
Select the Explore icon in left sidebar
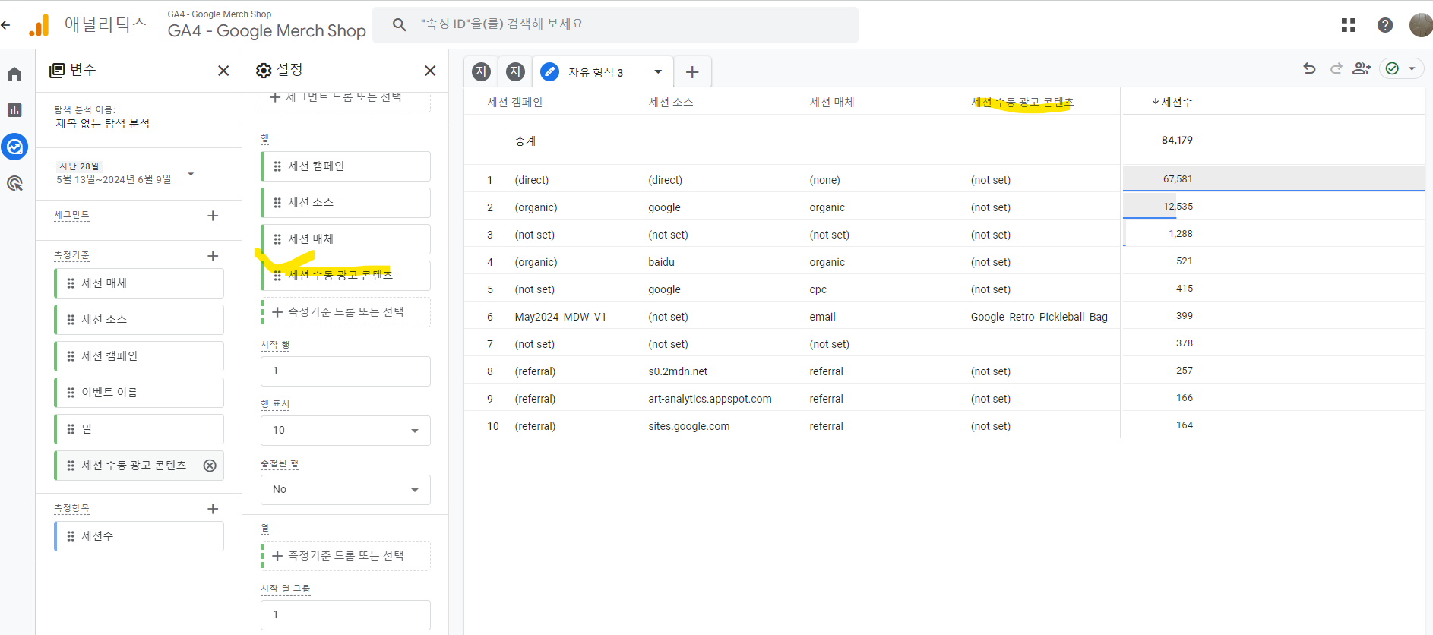(x=14, y=147)
